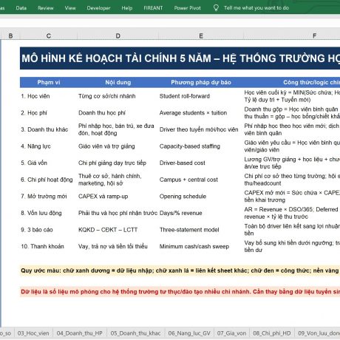Open the Power Pivot ribbon tab
This screenshot has height=340, width=340.
[188, 8]
